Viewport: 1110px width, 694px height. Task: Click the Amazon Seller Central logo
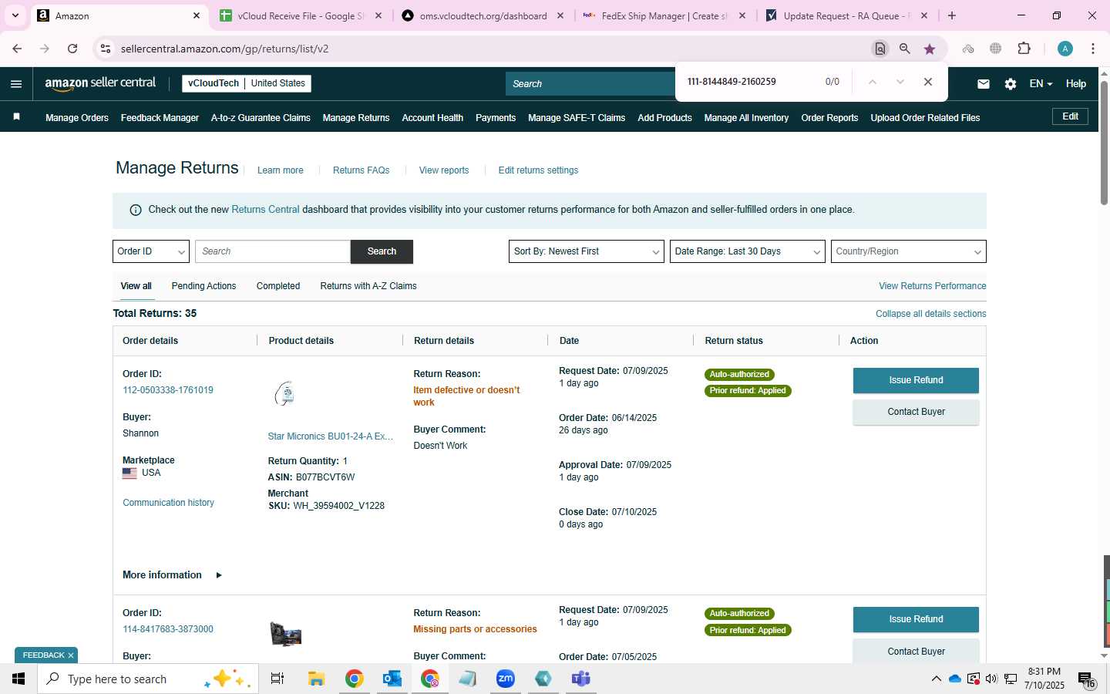point(100,83)
